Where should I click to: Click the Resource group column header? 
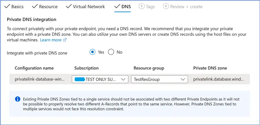149,68
